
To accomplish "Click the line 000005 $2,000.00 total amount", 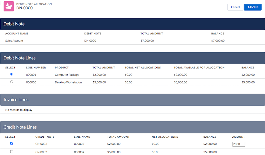I will [x=114, y=144].
